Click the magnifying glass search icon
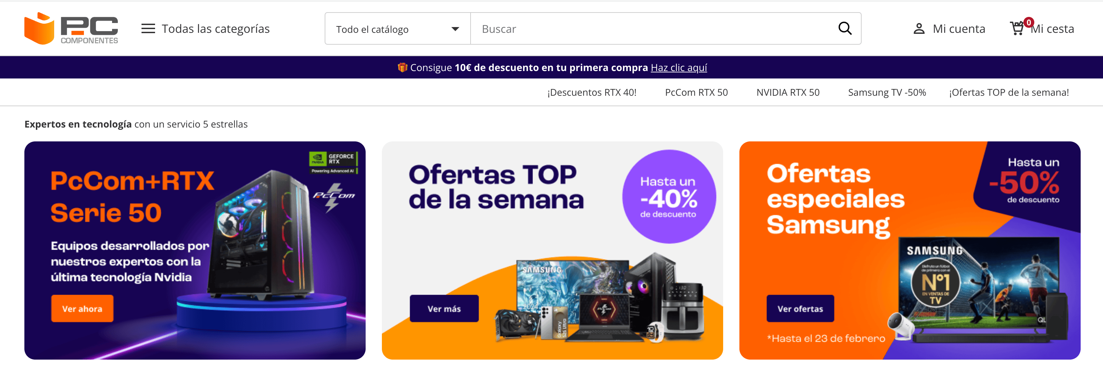This screenshot has height=387, width=1103. point(844,29)
